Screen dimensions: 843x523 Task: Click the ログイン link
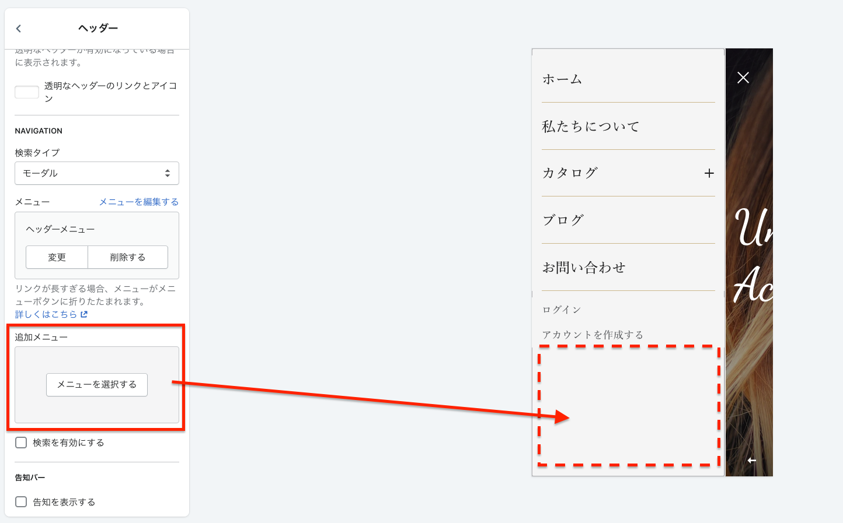click(562, 310)
